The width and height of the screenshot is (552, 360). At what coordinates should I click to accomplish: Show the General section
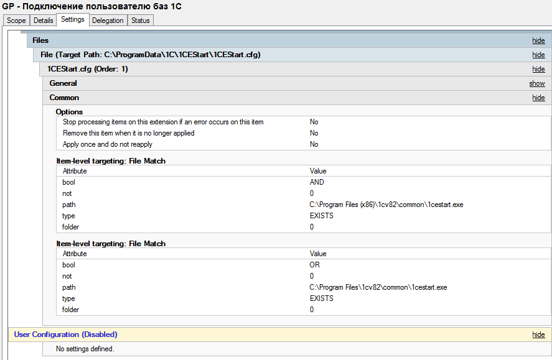point(537,83)
